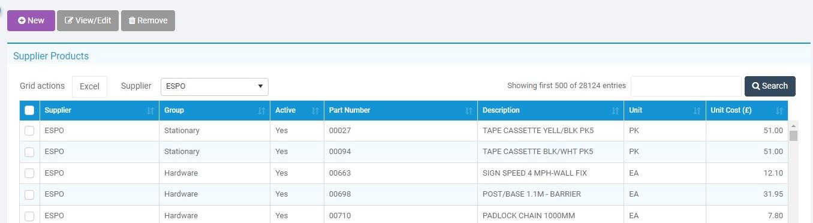The width and height of the screenshot is (813, 223).
Task: Focus the search text field
Action: pos(686,86)
